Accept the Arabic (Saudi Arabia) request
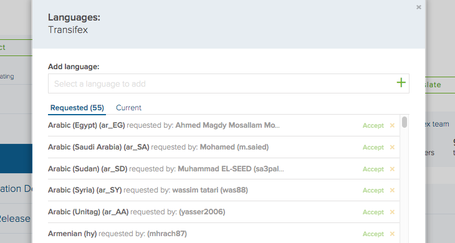Screen dimensions: 455x243 (373, 147)
